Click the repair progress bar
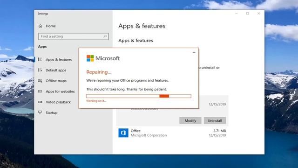The width and height of the screenshot is (298, 168). click(x=139, y=96)
